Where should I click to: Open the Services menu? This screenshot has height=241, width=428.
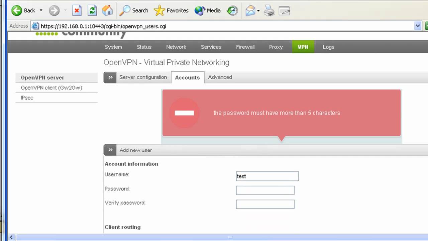[x=211, y=47]
